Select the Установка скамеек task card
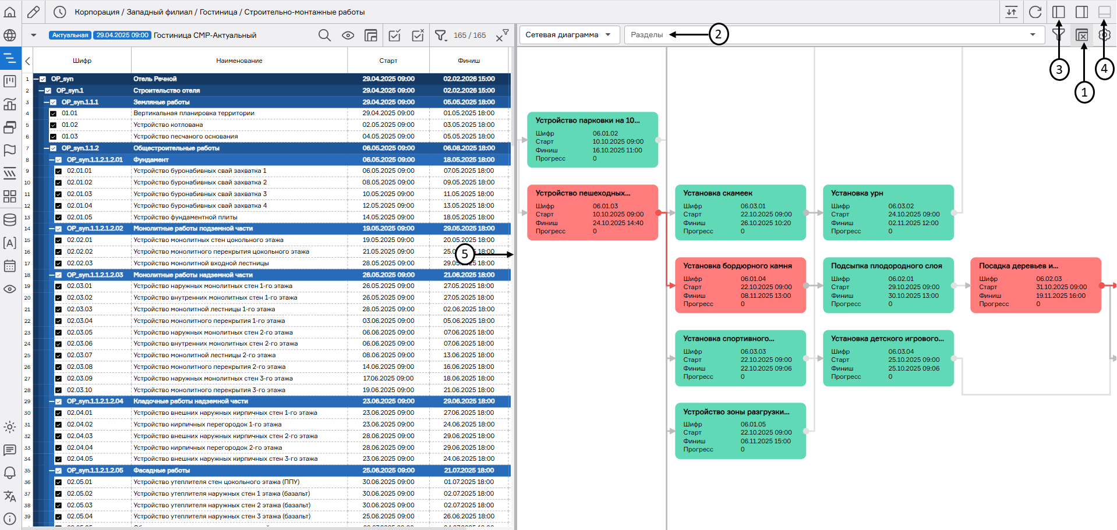The height and width of the screenshot is (530, 1117). [740, 212]
